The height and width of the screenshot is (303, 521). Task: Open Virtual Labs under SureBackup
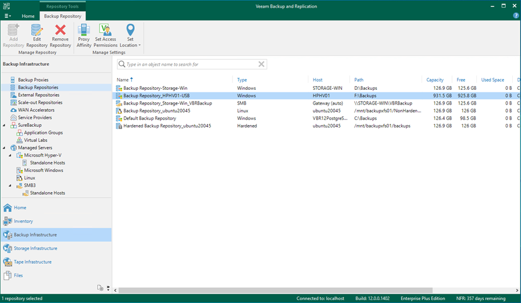pyautogui.click(x=35, y=140)
